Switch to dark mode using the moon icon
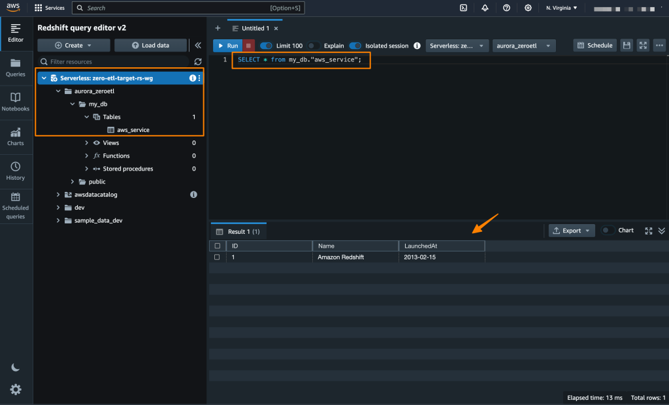Image resolution: width=669 pixels, height=405 pixels. click(15, 367)
